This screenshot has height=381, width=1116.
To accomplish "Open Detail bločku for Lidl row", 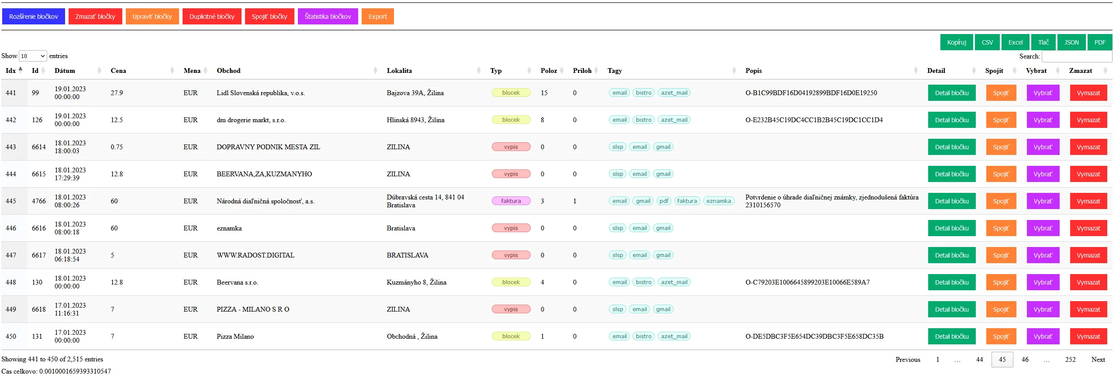I will 951,93.
